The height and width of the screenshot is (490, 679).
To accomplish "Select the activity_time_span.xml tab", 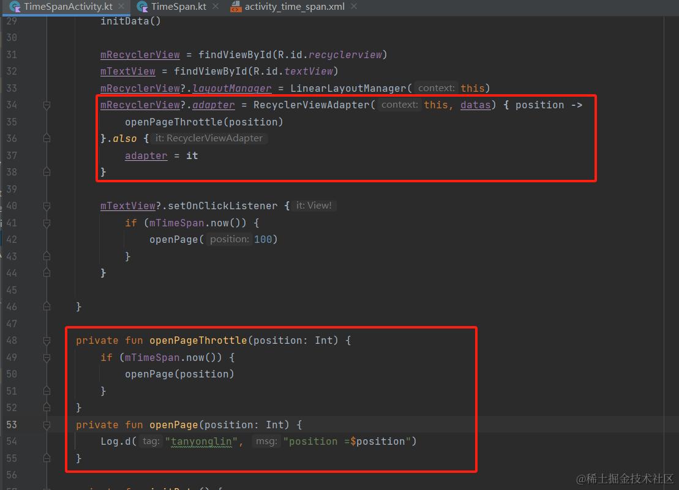I will [x=294, y=7].
